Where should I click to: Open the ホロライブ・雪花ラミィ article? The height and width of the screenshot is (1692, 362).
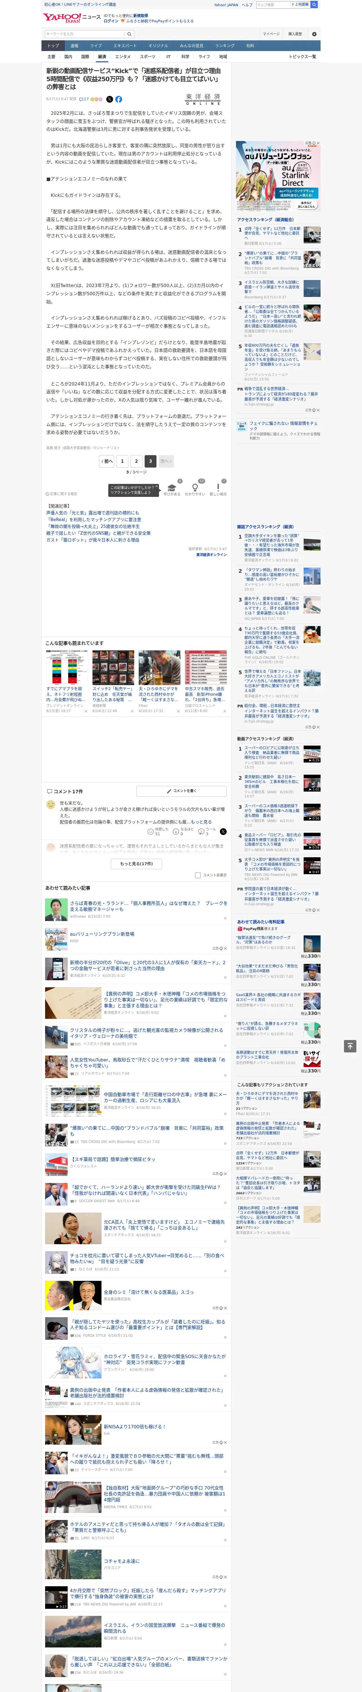click(164, 1360)
